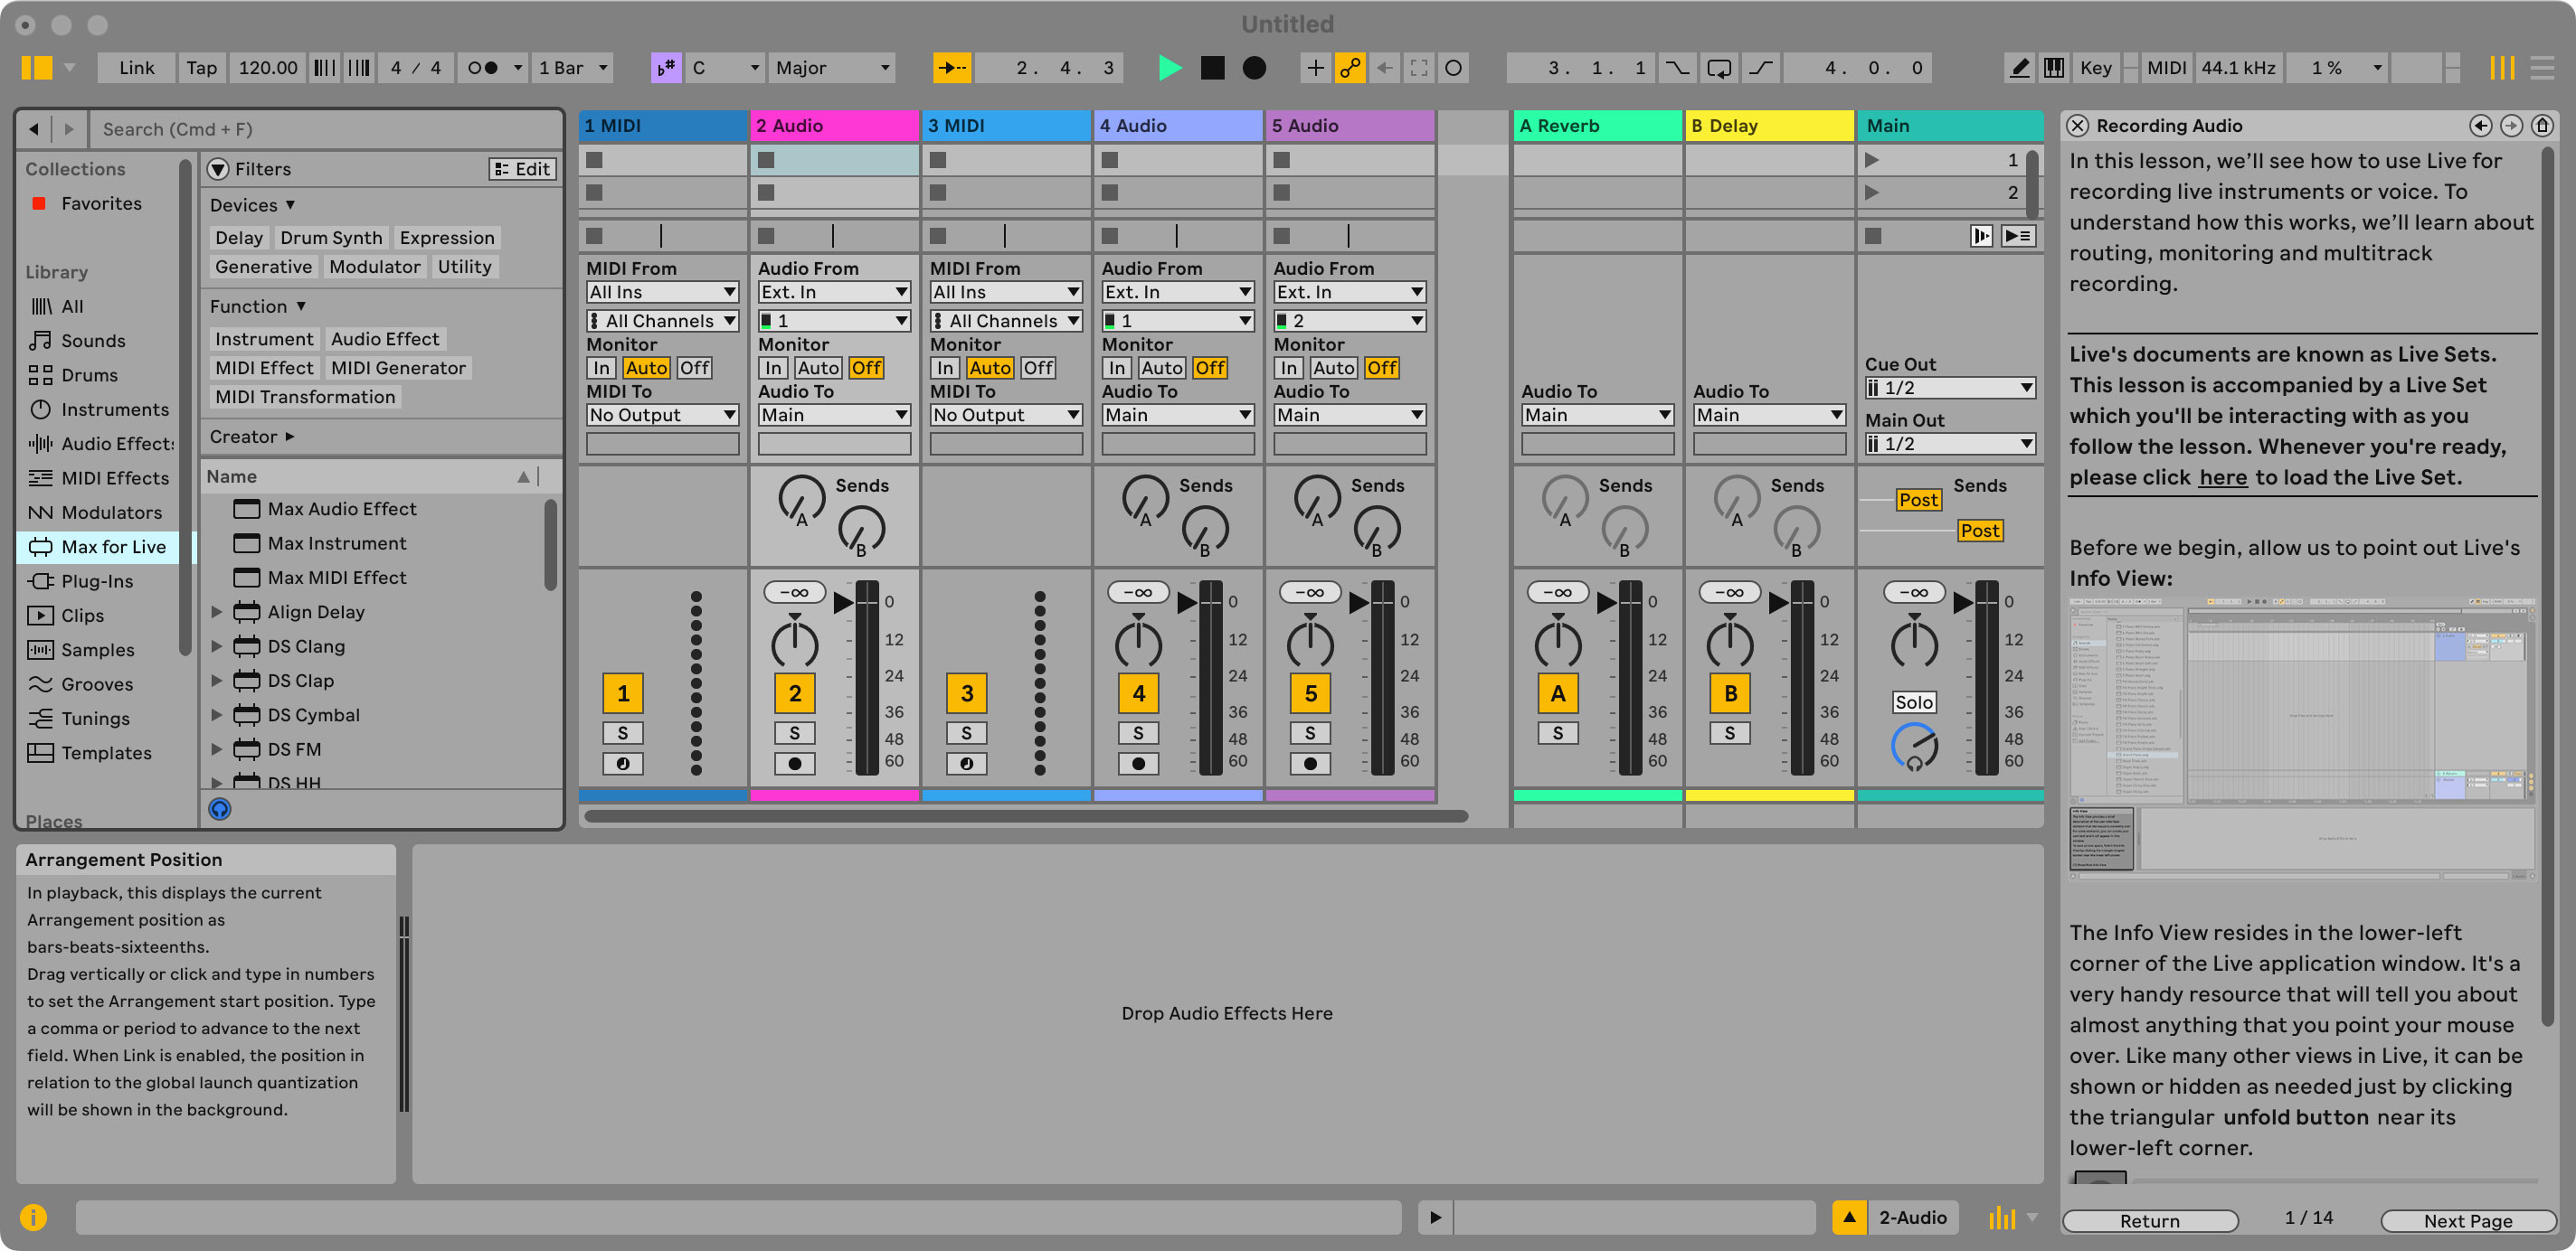Open A Reverb Audio To dropdown

tap(1597, 415)
